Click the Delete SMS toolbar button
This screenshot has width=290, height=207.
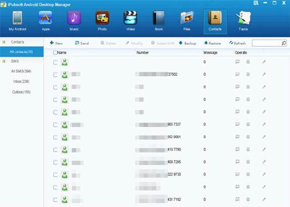pyautogui.click(x=163, y=43)
